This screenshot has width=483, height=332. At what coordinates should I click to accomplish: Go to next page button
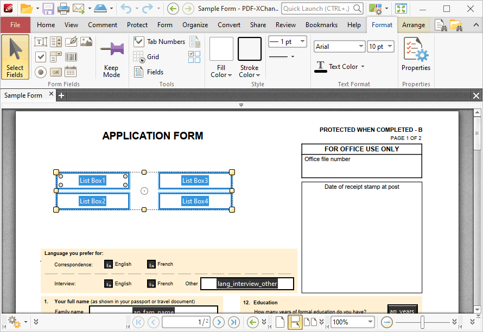click(x=219, y=322)
